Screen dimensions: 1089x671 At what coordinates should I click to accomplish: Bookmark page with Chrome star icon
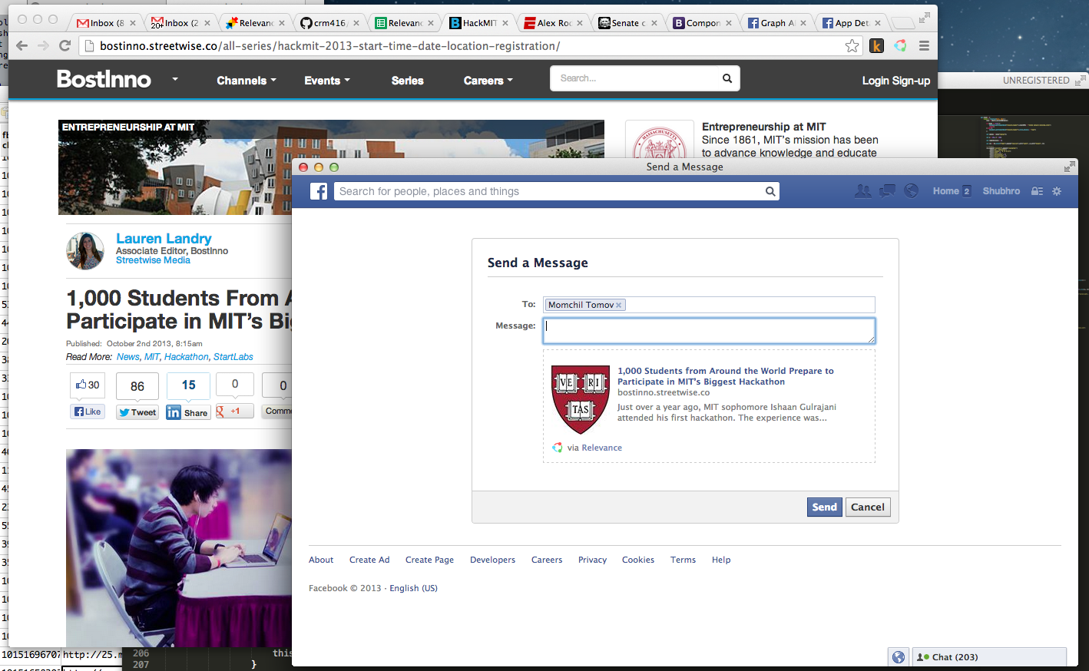852,46
